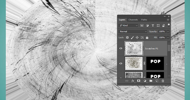Filter for adjustment layers
Screen dimensions: 190x100
pyautogui.click(x=147, y=26)
